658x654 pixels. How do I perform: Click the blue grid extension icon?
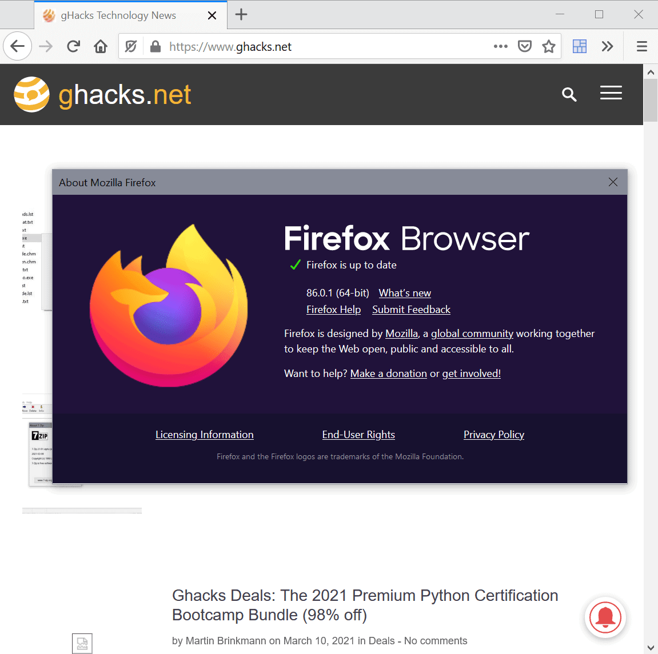pos(580,46)
